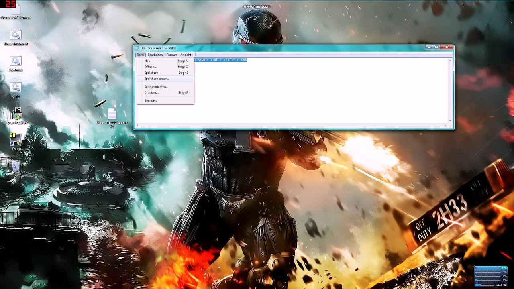Close the Editor window

[x=446, y=47]
